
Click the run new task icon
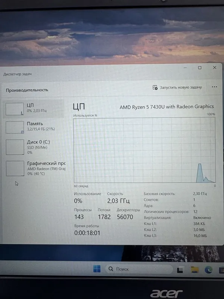pos(155,87)
